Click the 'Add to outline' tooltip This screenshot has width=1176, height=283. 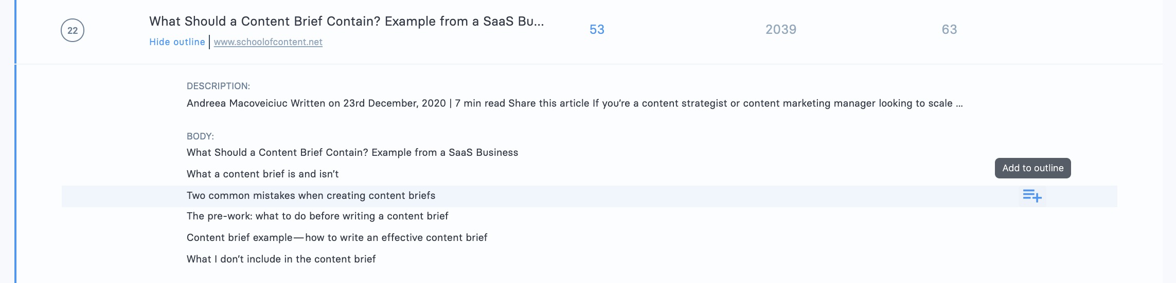point(1033,168)
